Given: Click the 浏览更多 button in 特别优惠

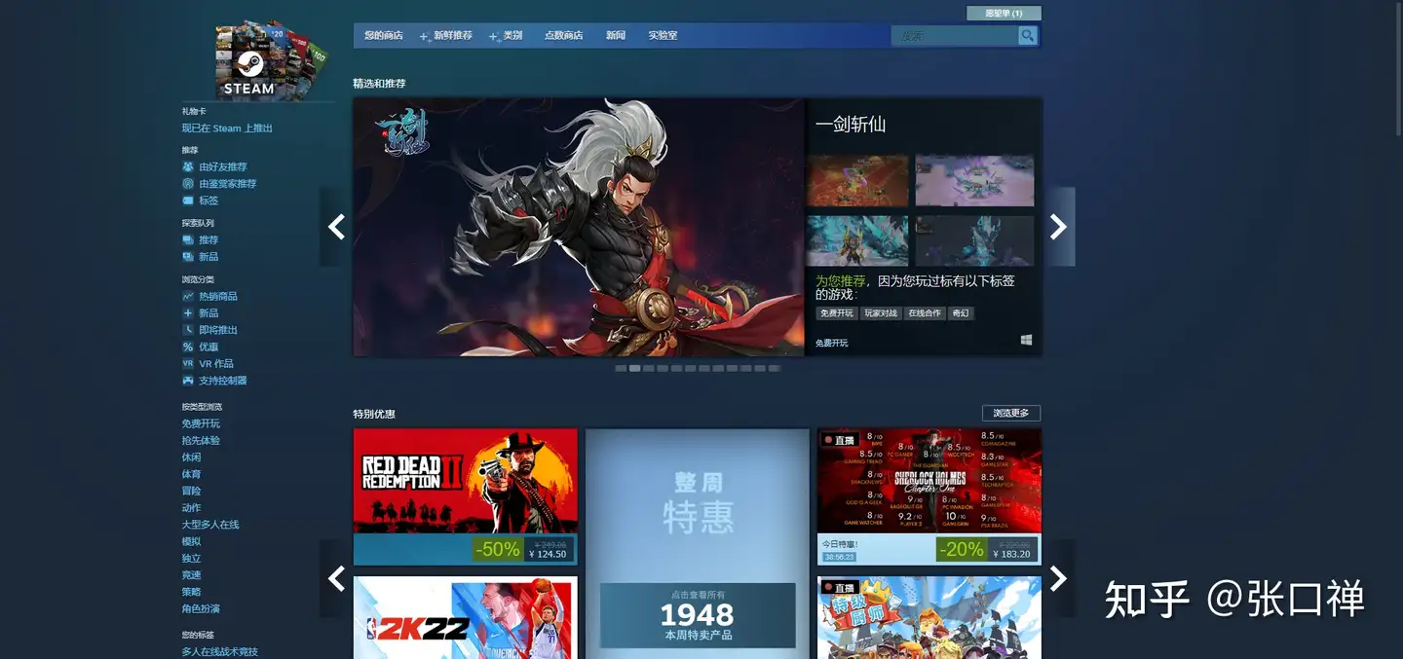Looking at the screenshot, I should (x=1012, y=413).
